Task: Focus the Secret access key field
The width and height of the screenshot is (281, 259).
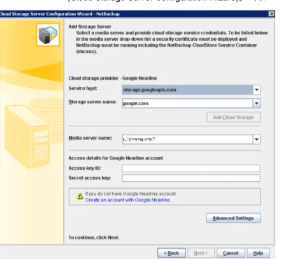Action: pos(191,178)
